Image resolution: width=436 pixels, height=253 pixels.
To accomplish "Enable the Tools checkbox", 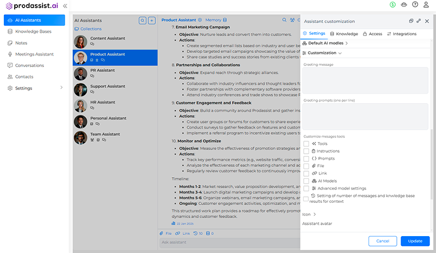I will (x=306, y=143).
